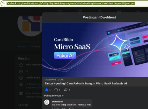The image size is (148, 109).
Task: Like the IDwebhost post with the thumbs-up icon
Action: (46, 90)
